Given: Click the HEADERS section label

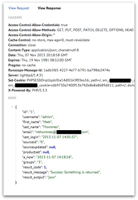Looking at the screenshot, I should coord(15,18).
